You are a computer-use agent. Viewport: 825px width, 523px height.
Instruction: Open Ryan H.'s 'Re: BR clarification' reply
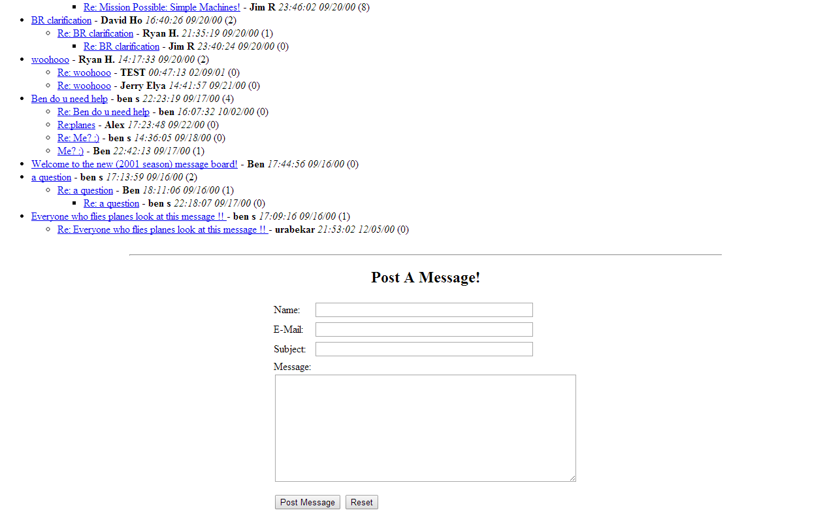coord(95,33)
